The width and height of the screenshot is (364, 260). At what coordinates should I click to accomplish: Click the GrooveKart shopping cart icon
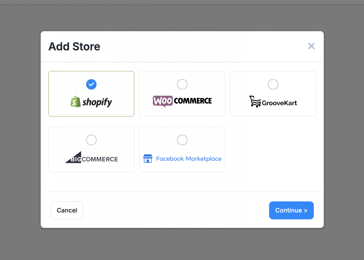pos(255,102)
